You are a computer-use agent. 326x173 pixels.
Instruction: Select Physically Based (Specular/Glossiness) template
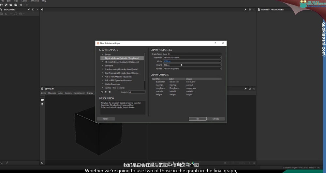(x=122, y=62)
